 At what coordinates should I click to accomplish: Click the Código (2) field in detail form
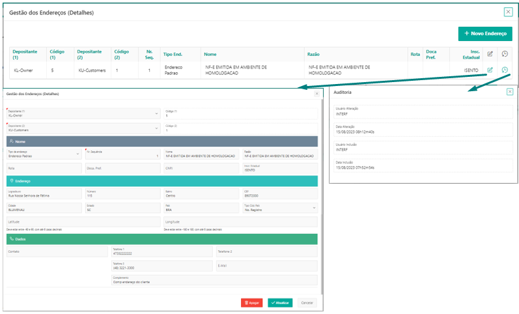pyautogui.click(x=241, y=128)
